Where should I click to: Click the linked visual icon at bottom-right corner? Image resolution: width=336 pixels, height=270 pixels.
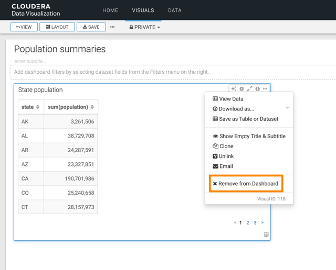click(x=266, y=234)
